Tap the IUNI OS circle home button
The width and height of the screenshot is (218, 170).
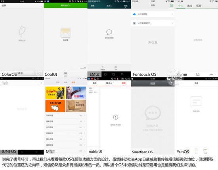[22, 152]
